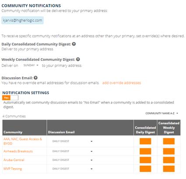The width and height of the screenshot is (186, 179).
Task: Toggle Consolidated Weekly Digest for MVP Testing
Action: (x=169, y=169)
